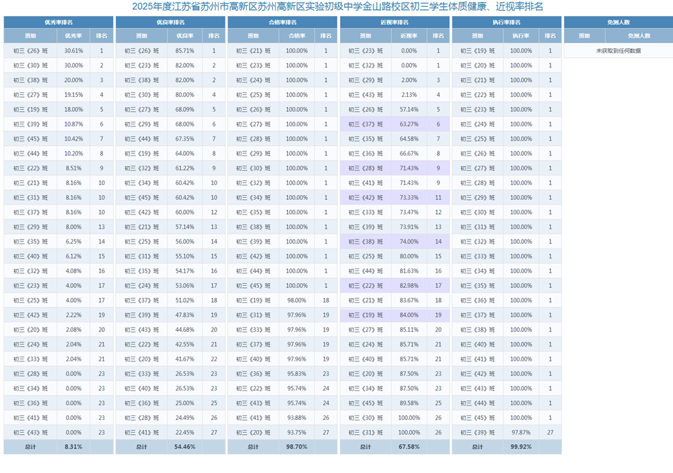The image size is (673, 473).
Task: Select the 近视率排名 table title
Action: (x=394, y=22)
